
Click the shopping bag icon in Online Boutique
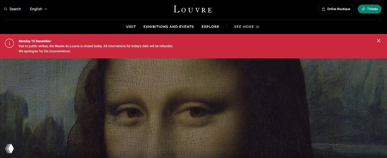point(323,9)
